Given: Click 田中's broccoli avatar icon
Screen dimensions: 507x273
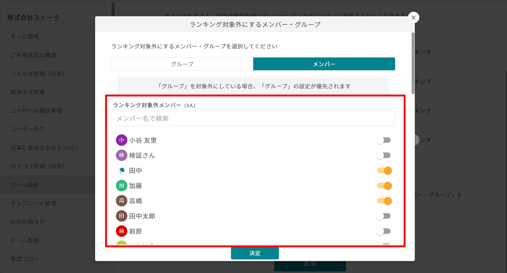Looking at the screenshot, I should pyautogui.click(x=121, y=171).
